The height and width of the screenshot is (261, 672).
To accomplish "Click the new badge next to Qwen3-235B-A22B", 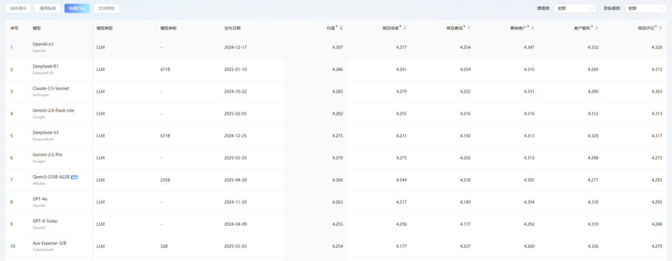I will click(75, 177).
